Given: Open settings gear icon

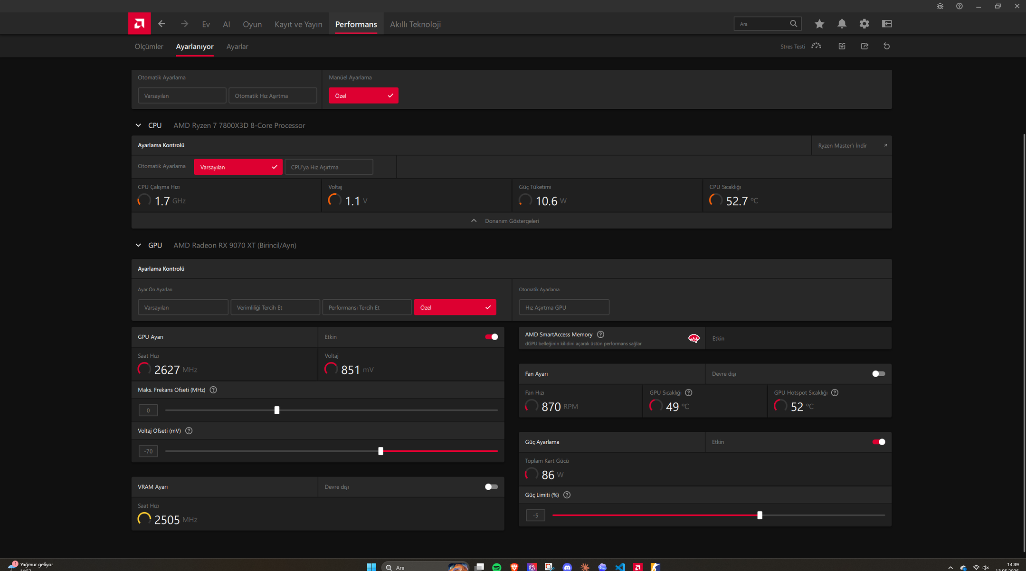Looking at the screenshot, I should [864, 24].
